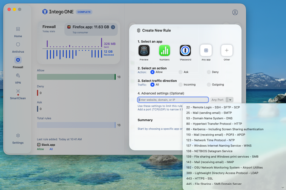Click the All label under Slack.app
The height and width of the screenshot is (190, 286).
tap(51, 149)
